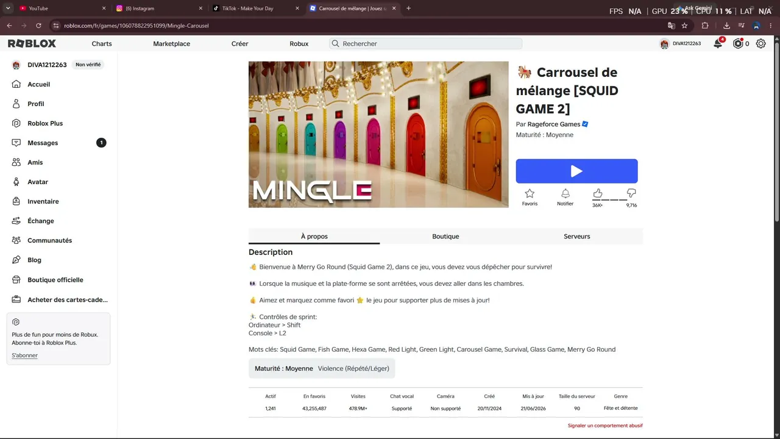780x439 pixels.
Task: Click the Avatar icon in sidebar
Action: (16, 182)
